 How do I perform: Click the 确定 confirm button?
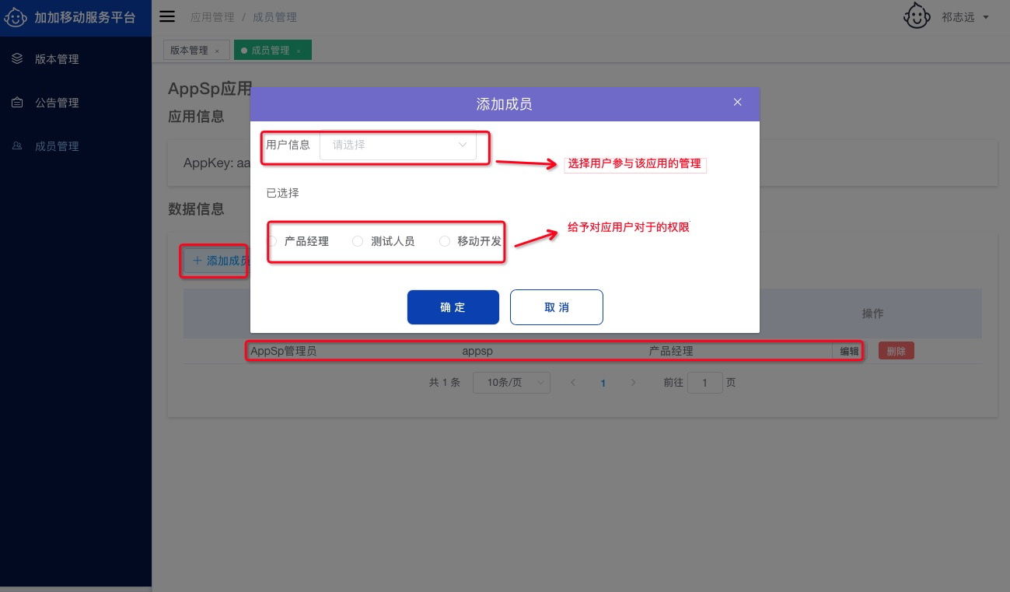(453, 307)
